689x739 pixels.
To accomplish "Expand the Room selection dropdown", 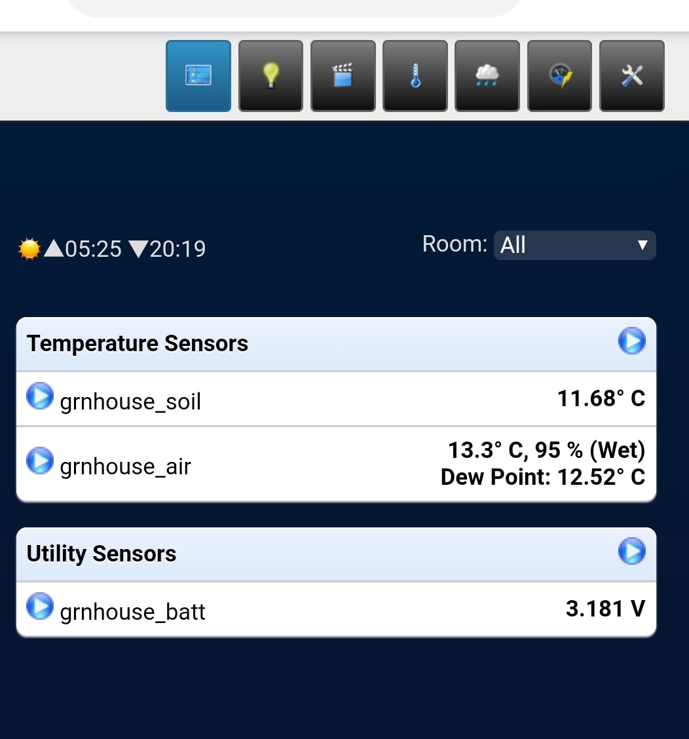I will point(574,245).
